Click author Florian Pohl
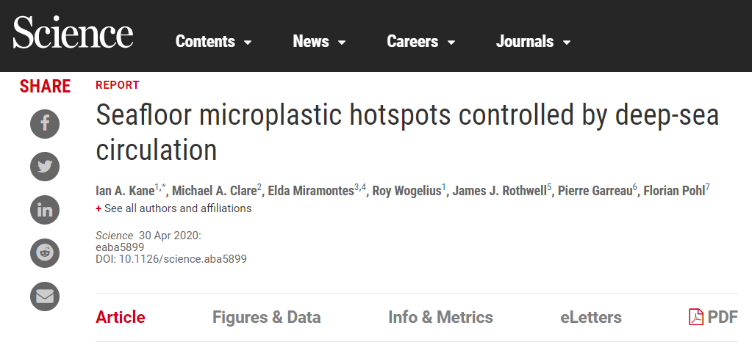 673,191
